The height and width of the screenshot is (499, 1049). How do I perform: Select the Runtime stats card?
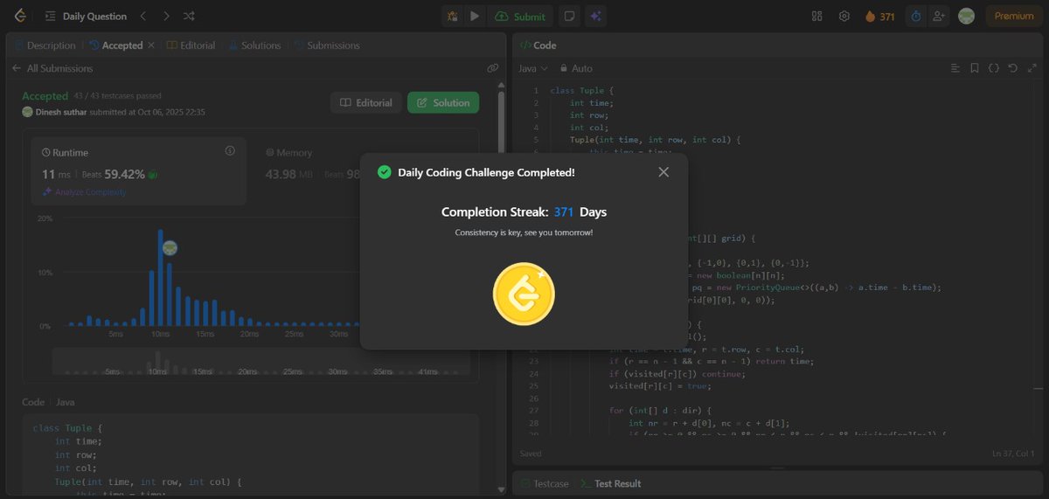(138, 170)
